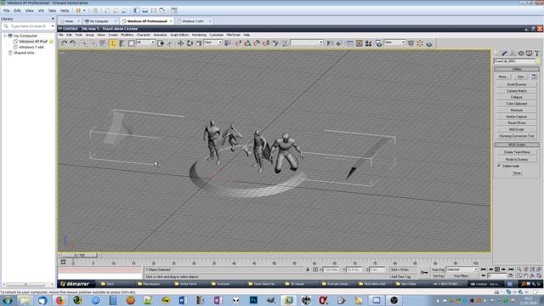Select the Select and Scale tool
The height and width of the screenshot is (306, 544).
coord(199,43)
